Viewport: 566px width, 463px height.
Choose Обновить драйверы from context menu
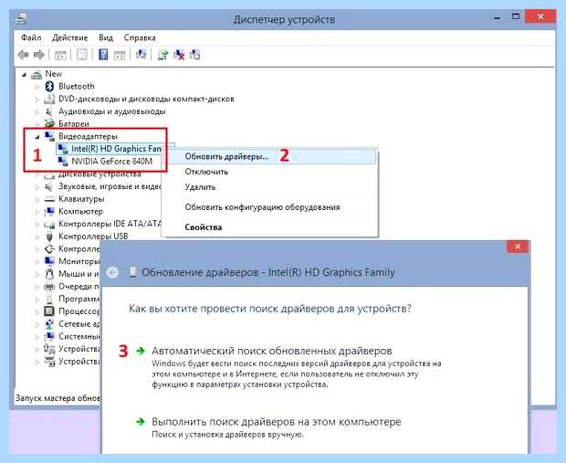[x=269, y=156]
